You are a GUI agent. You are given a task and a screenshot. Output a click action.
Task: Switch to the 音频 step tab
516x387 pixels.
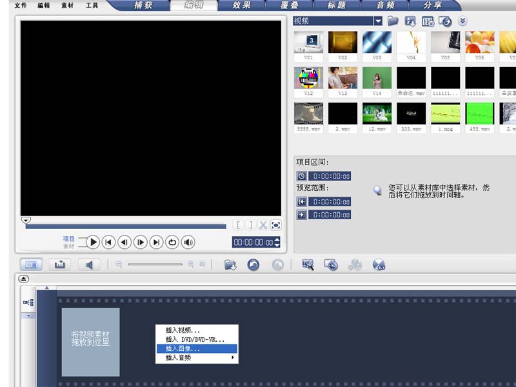[385, 5]
